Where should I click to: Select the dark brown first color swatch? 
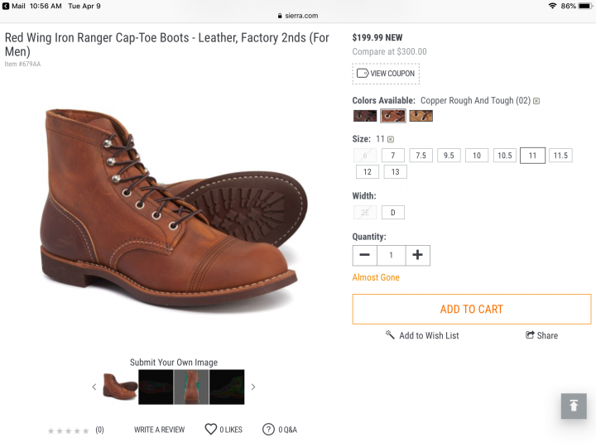tap(365, 116)
